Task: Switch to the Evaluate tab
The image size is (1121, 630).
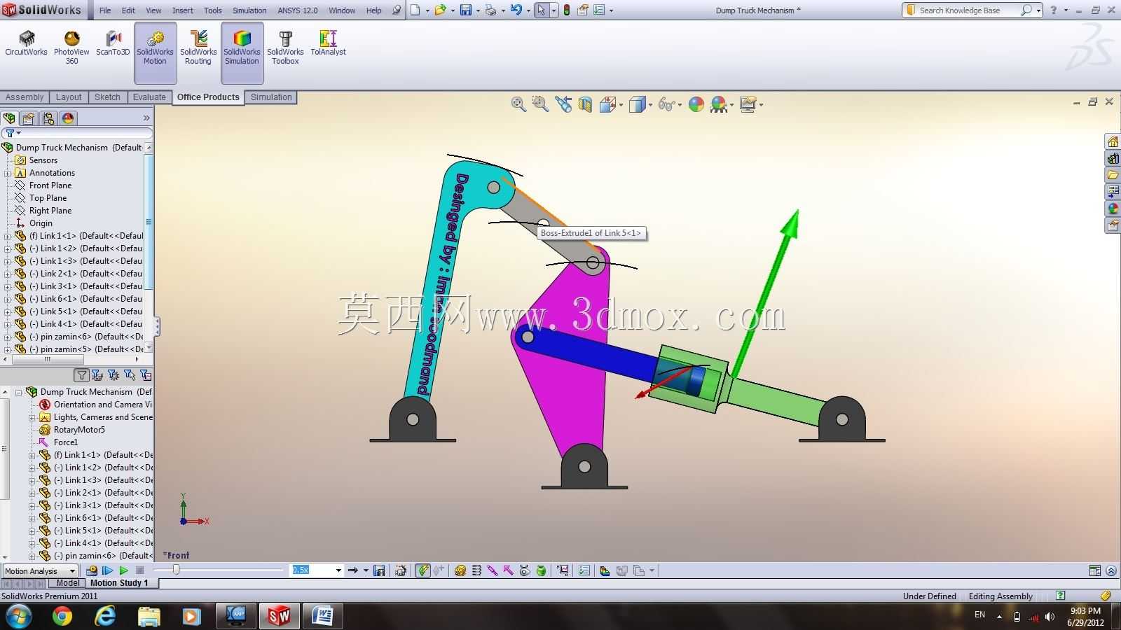Action: pyautogui.click(x=149, y=97)
